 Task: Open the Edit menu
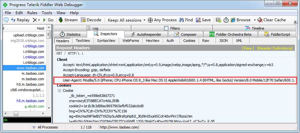19,13
